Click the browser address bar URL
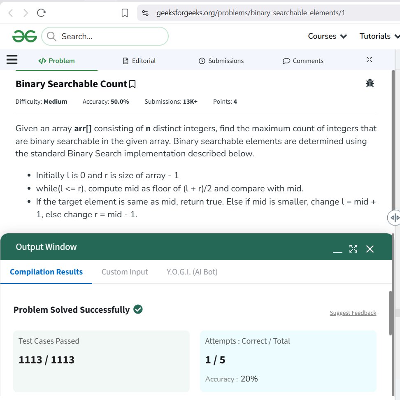The image size is (400, 400). point(251,13)
